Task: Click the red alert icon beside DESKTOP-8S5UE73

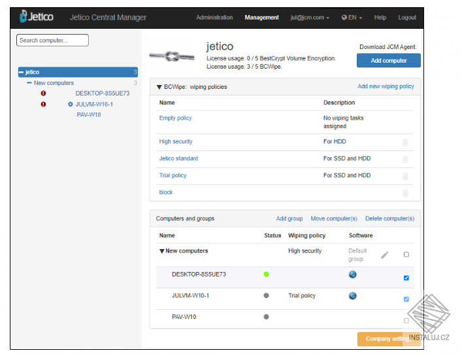Action: [x=43, y=93]
